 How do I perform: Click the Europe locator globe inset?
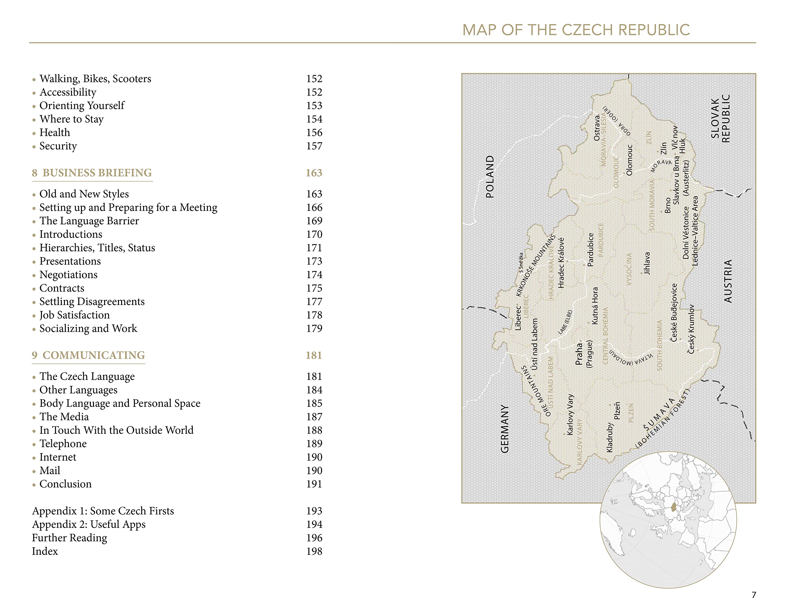(668, 520)
